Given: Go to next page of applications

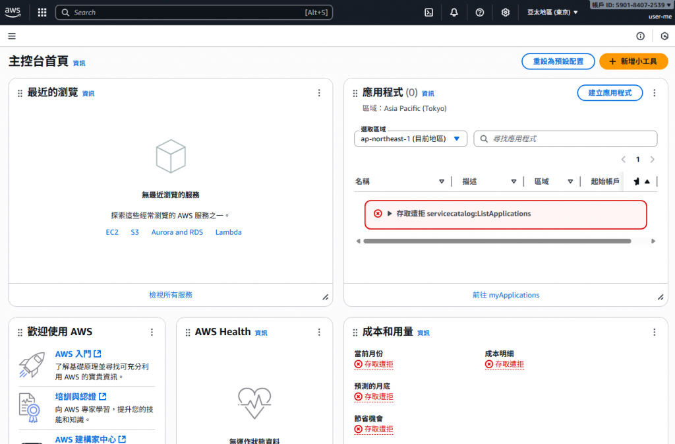Looking at the screenshot, I should (652, 160).
